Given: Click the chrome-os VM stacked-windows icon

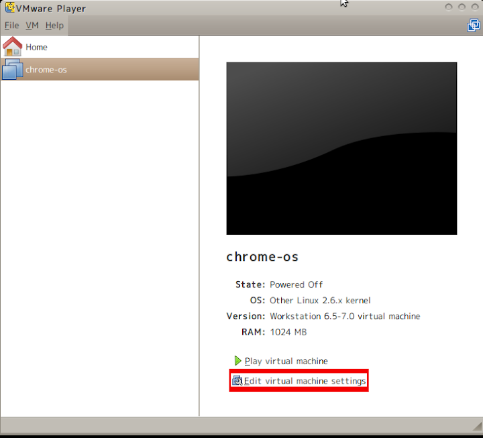Looking at the screenshot, I should (x=12, y=69).
